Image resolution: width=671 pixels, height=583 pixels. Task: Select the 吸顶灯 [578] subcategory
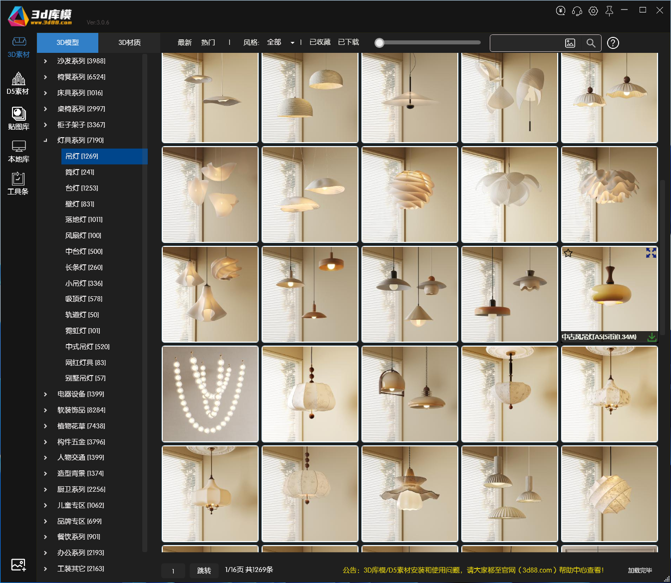pyautogui.click(x=84, y=299)
